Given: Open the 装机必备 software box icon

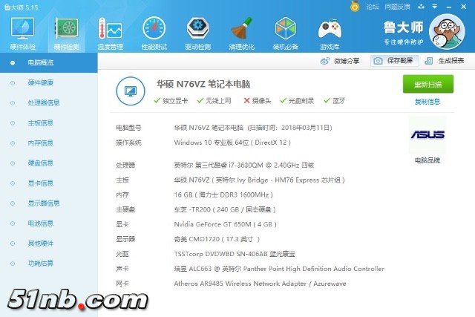Looking at the screenshot, I should click(285, 32).
